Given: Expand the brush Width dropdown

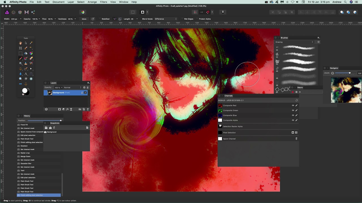Looking at the screenshot, I should (x=20, y=19).
